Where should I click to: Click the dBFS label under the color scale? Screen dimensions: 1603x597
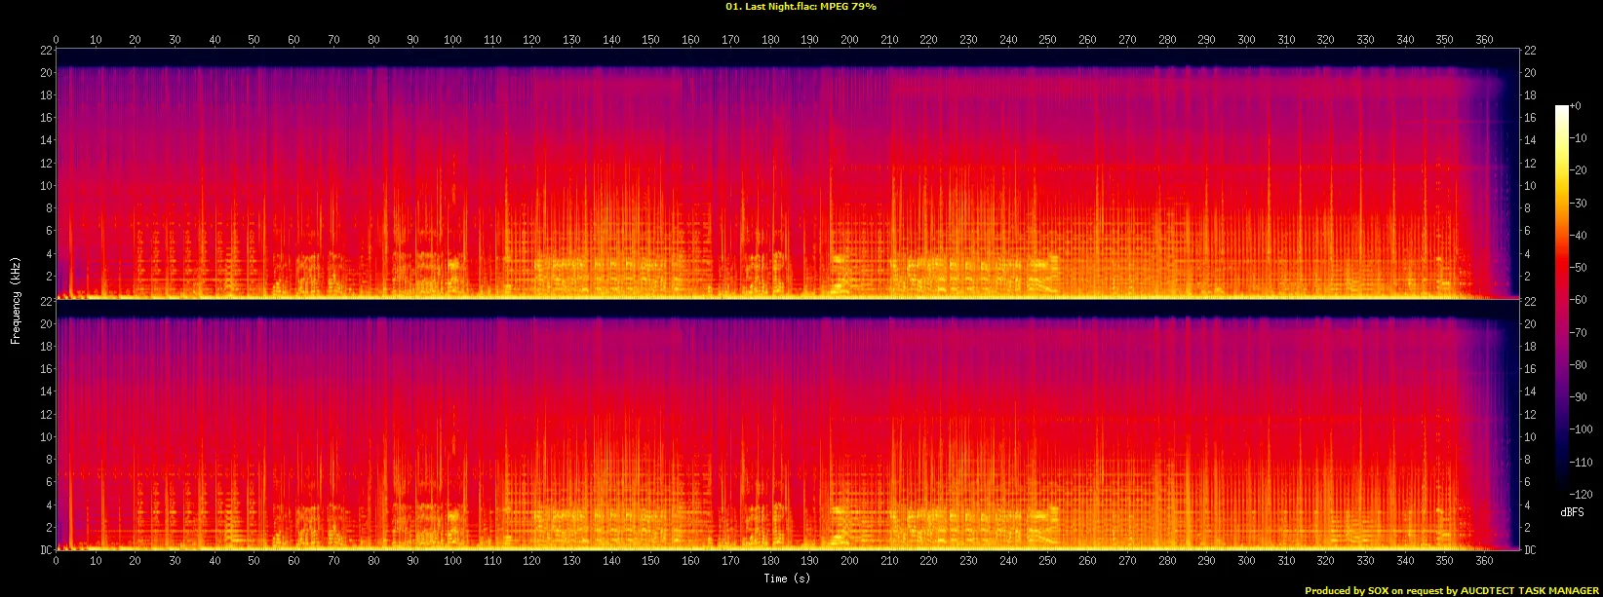tap(1572, 512)
